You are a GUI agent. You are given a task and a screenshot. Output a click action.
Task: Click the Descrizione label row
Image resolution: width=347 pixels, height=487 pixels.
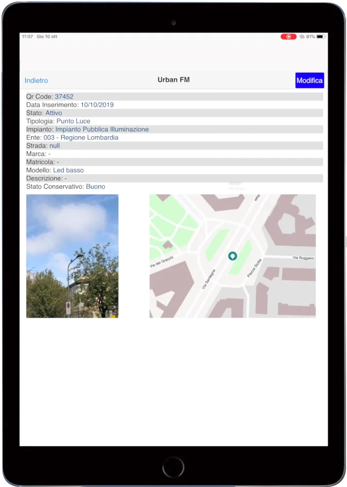(175, 178)
